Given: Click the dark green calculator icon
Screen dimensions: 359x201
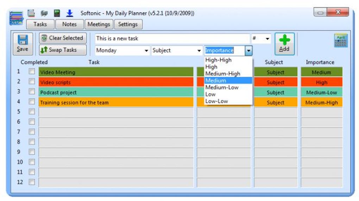Looking at the screenshot, I should click(x=57, y=13).
